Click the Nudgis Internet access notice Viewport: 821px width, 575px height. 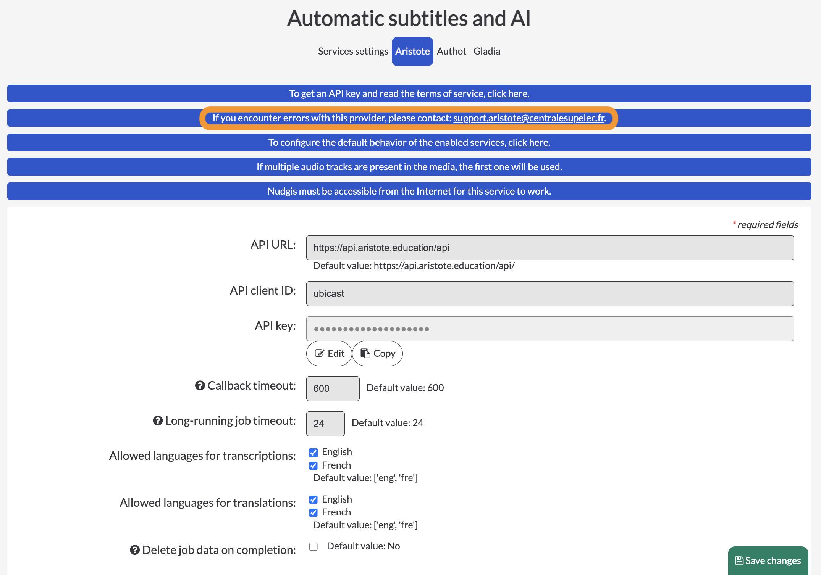(409, 191)
